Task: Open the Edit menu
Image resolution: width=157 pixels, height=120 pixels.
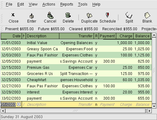Action: tap(20, 4)
